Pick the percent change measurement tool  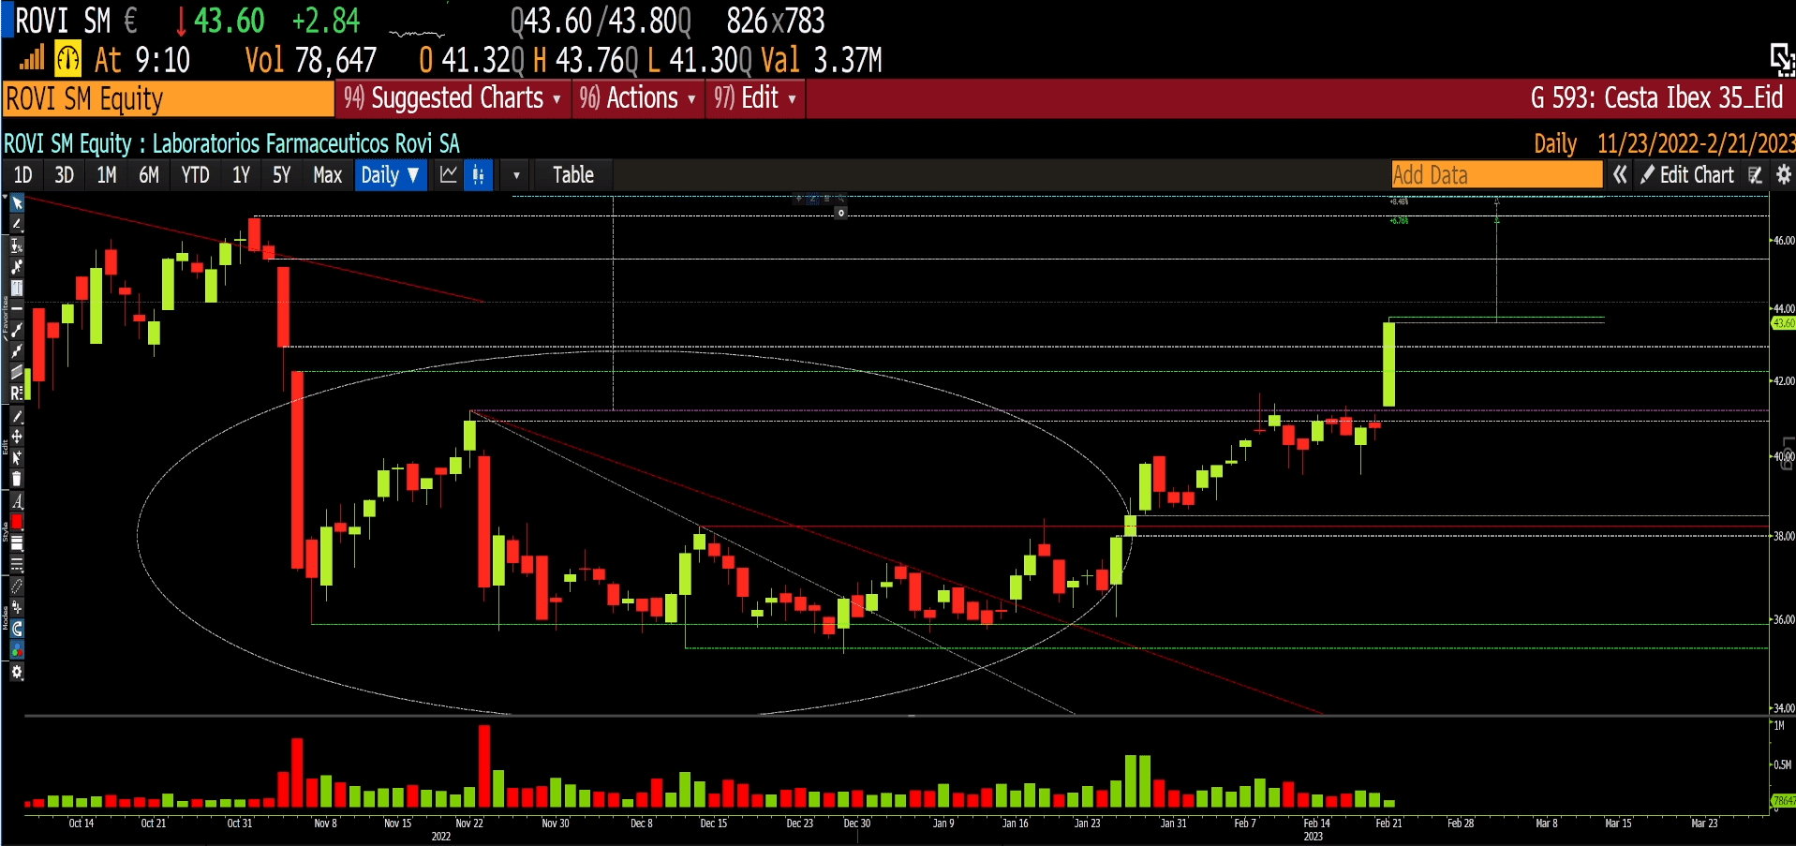17,245
